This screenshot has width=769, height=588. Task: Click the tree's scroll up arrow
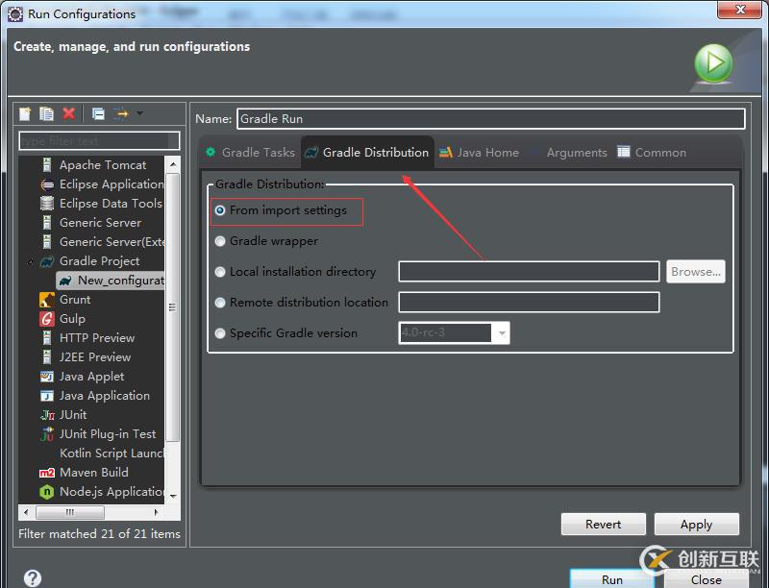pyautogui.click(x=173, y=164)
